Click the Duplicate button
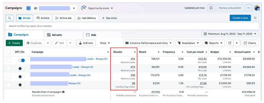The height and width of the screenshot is (103, 264). click(34, 43)
